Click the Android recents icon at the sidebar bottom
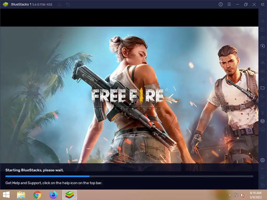The width and height of the screenshot is (267, 200). click(x=263, y=185)
